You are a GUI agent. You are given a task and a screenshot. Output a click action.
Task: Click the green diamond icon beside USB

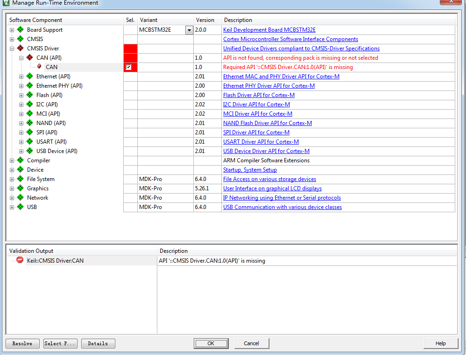tap(20, 207)
